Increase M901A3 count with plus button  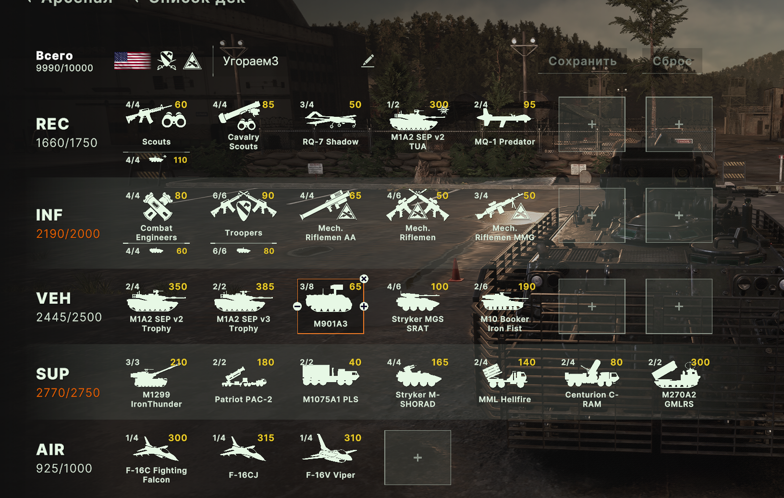pos(364,307)
